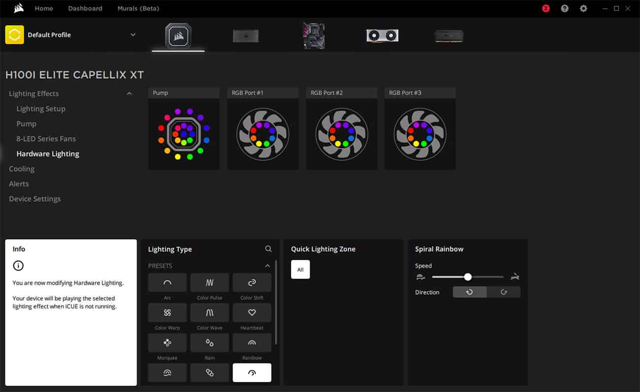Select the Marquee lighting preset
This screenshot has width=640, height=392.
point(167,343)
